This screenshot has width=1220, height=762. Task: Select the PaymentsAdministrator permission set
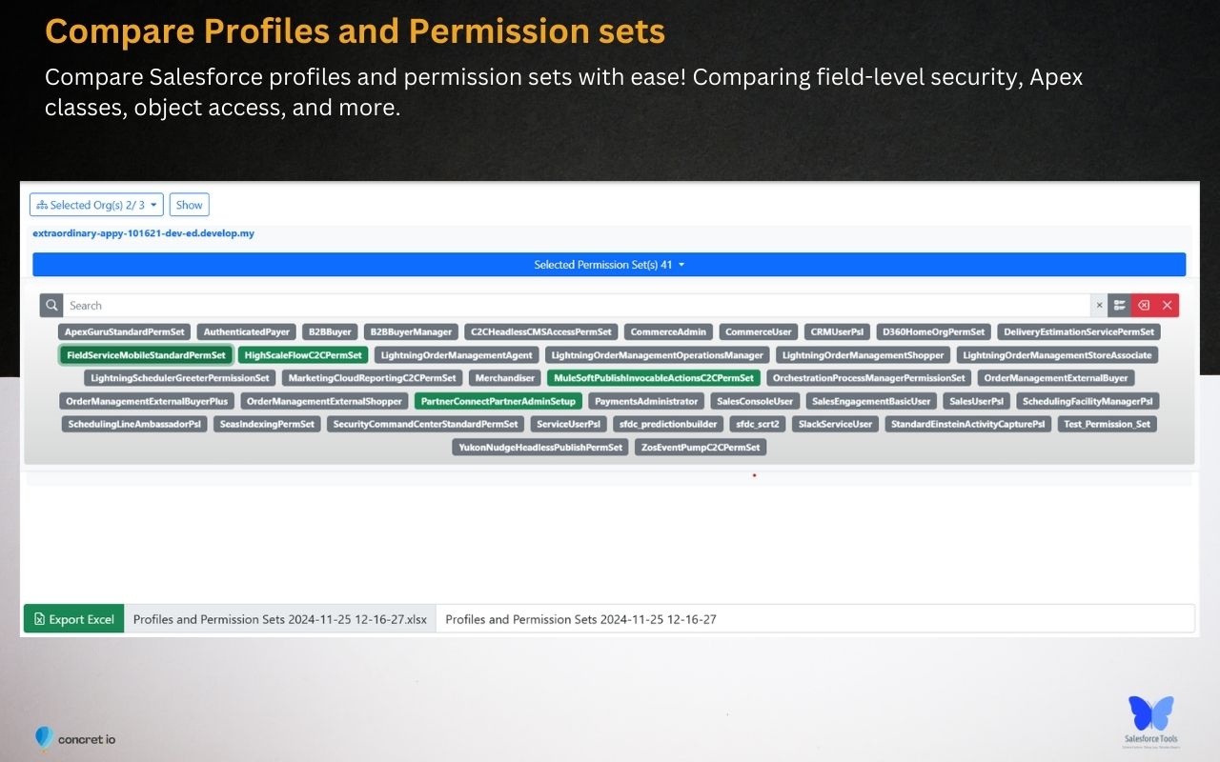coord(645,401)
